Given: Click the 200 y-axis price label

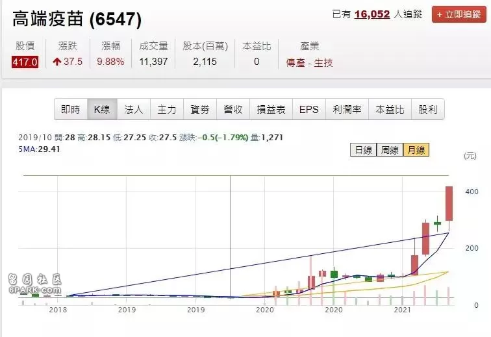Looking at the screenshot, I should (x=472, y=248).
